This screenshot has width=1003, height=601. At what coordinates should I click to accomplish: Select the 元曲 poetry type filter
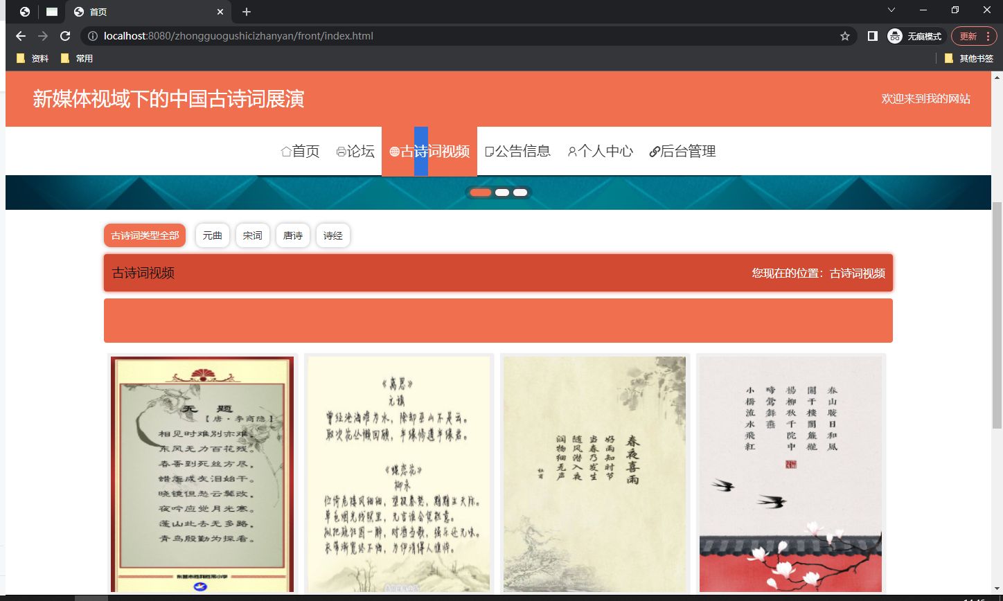click(212, 235)
